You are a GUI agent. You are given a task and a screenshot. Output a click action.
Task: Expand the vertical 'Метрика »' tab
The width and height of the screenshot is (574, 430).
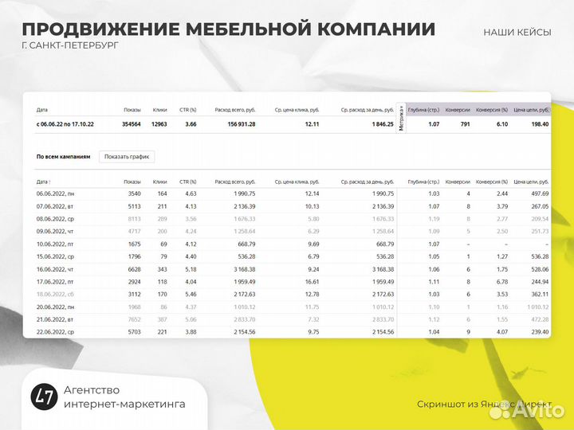[401, 118]
